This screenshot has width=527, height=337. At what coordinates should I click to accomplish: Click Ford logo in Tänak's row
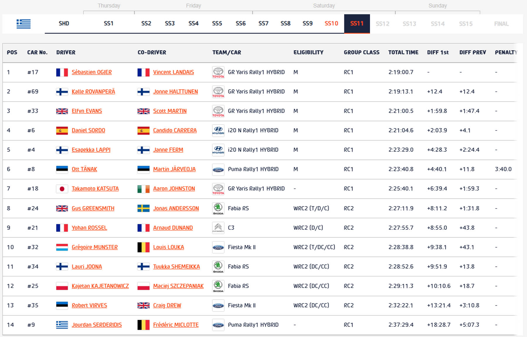tap(218, 170)
